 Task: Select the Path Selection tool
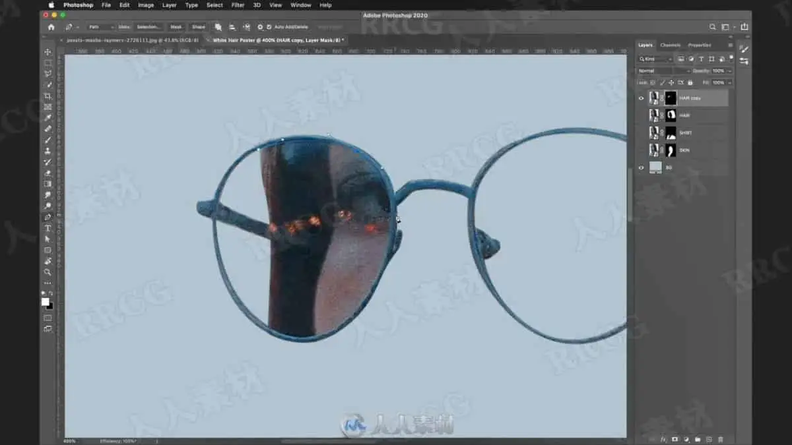point(48,239)
